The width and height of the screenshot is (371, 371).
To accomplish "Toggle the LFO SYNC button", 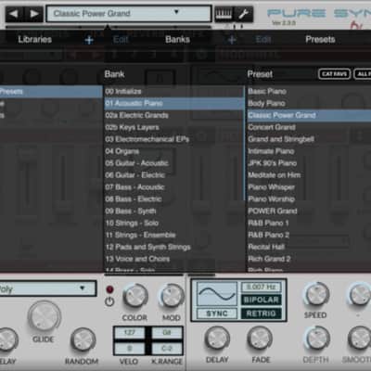I will point(217,313).
